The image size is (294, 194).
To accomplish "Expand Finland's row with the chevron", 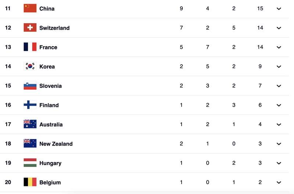I will pos(279,105).
